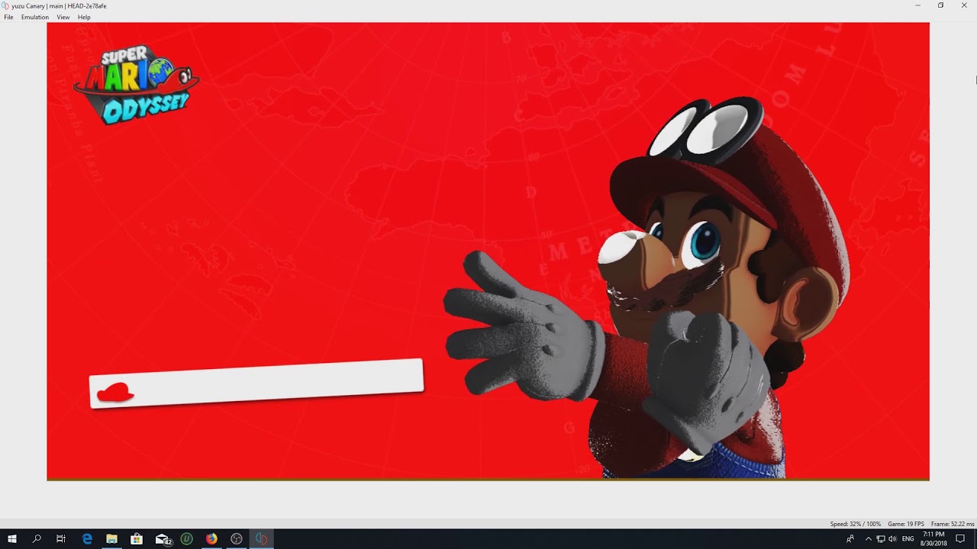Open the network status tray icon
The height and width of the screenshot is (549, 977).
[880, 539]
